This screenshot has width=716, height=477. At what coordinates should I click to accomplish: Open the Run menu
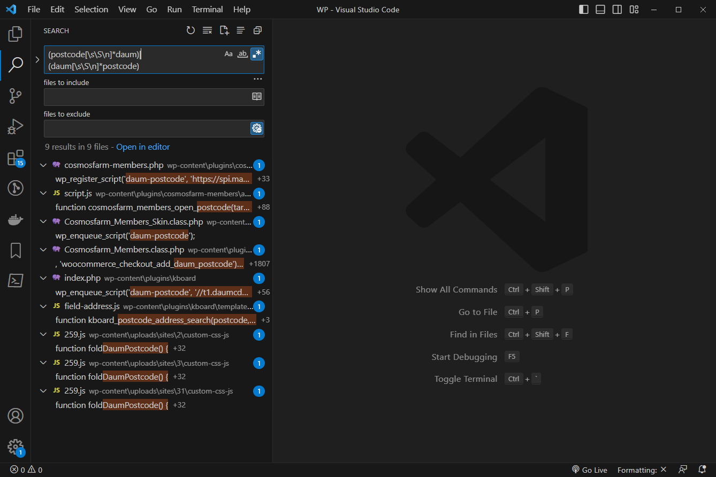174,10
